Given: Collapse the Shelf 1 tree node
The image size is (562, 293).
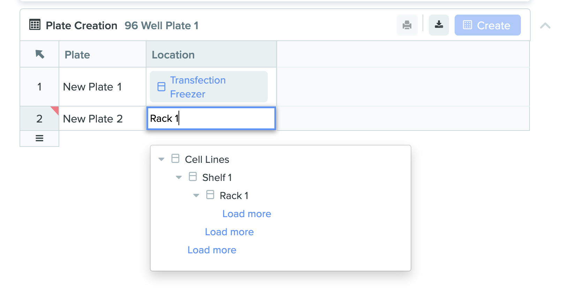Looking at the screenshot, I should (179, 177).
